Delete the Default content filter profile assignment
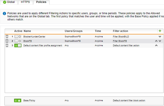The image size is (164, 106). 7,45
